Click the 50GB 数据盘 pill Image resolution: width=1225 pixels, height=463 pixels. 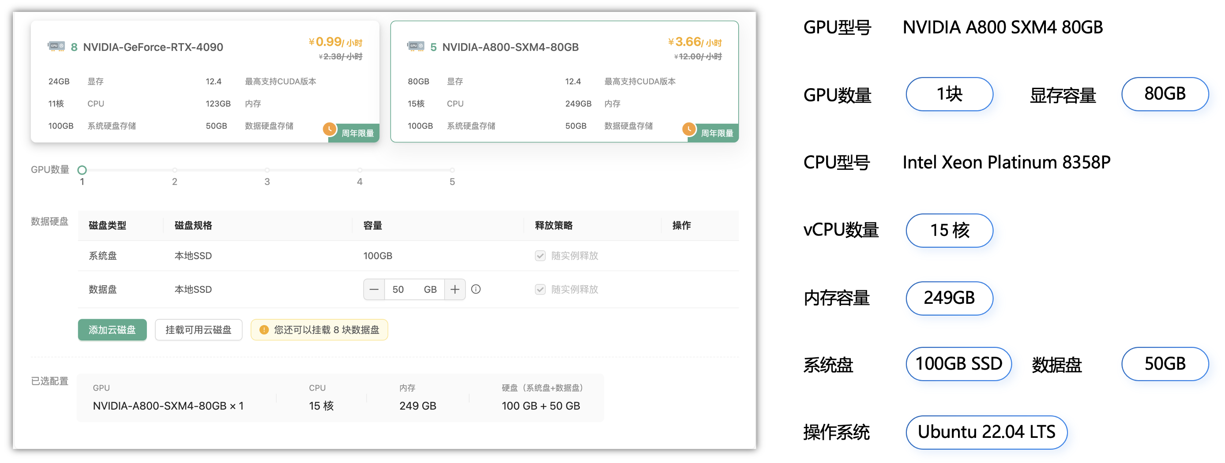1165,364
